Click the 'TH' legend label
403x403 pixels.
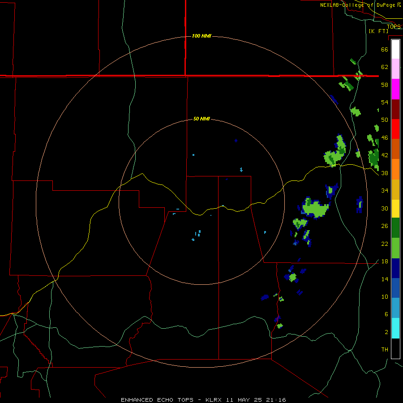[385, 350]
